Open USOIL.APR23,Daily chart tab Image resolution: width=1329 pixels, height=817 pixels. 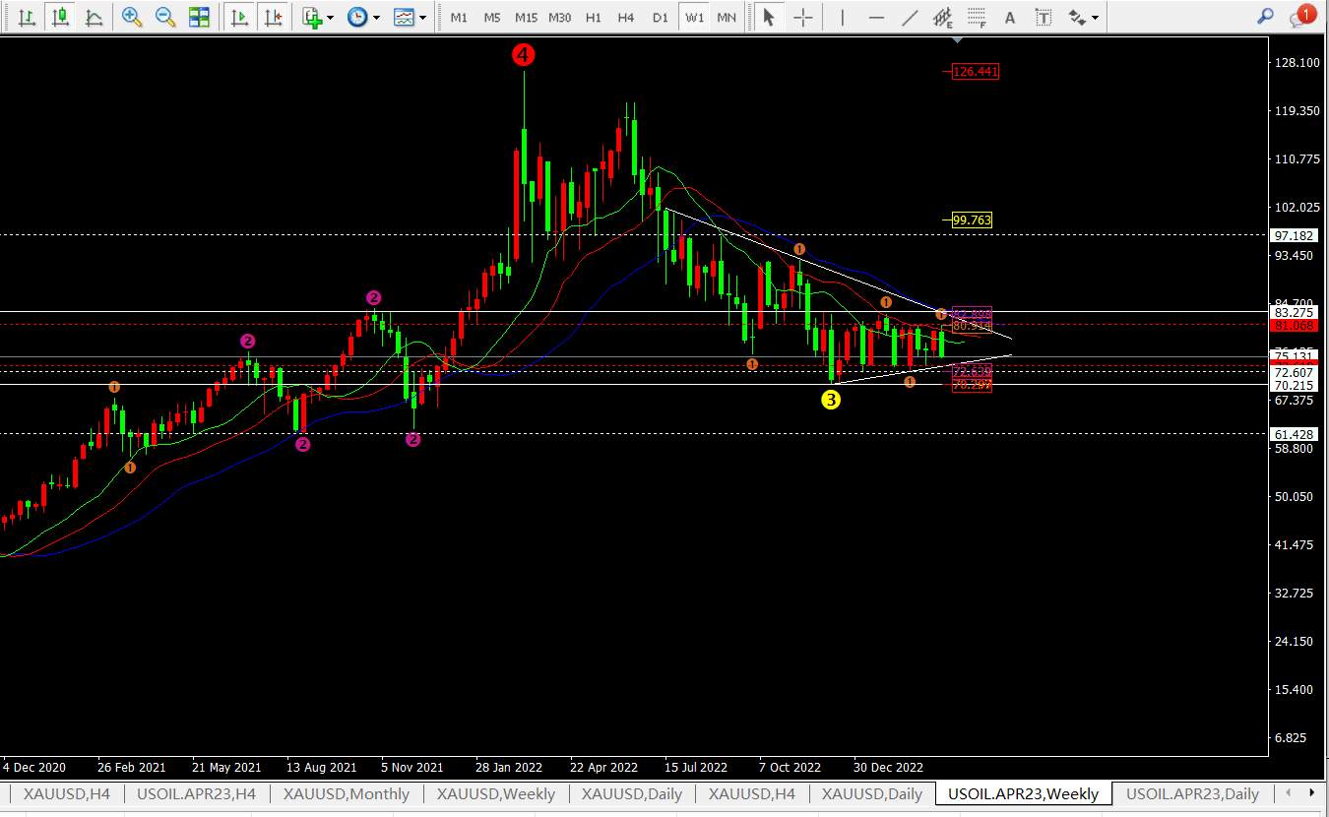point(1192,793)
